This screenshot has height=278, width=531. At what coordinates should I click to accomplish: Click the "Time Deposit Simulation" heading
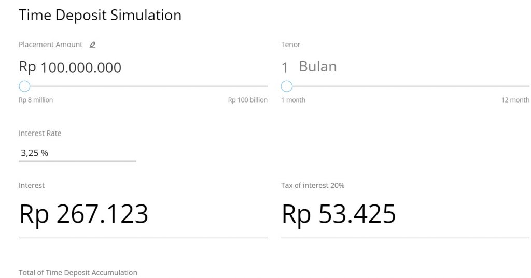coord(100,15)
